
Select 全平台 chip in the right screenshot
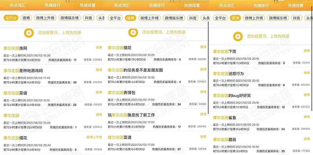220,18
